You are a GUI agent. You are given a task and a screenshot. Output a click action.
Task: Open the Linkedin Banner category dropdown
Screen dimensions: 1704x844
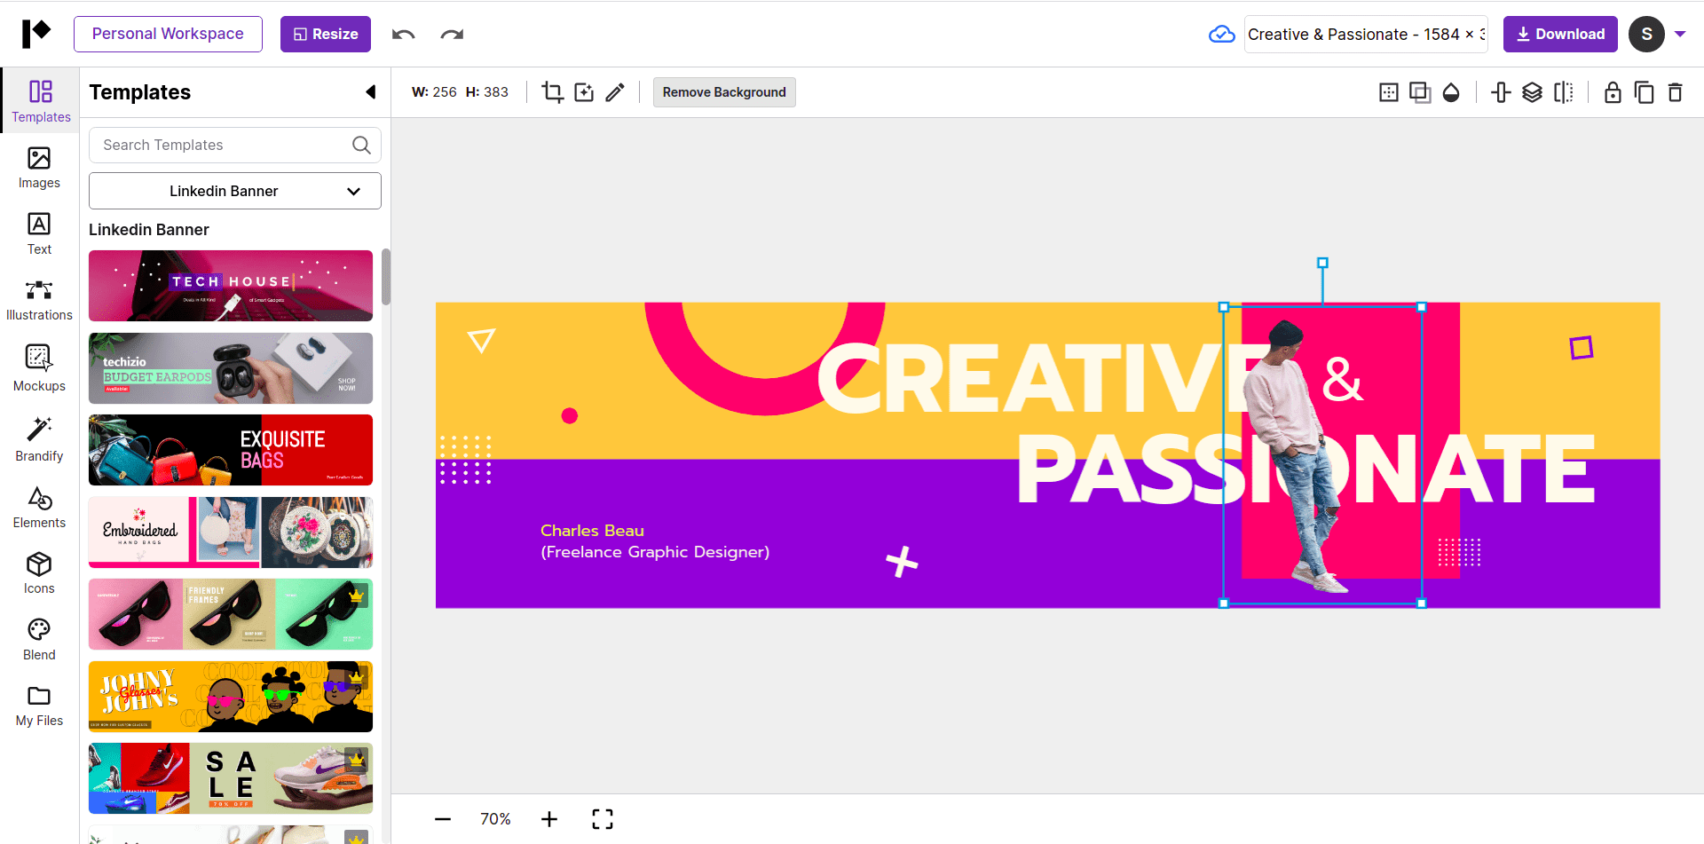pos(234,190)
